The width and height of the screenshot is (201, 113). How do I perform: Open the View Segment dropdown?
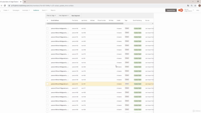(63, 15)
